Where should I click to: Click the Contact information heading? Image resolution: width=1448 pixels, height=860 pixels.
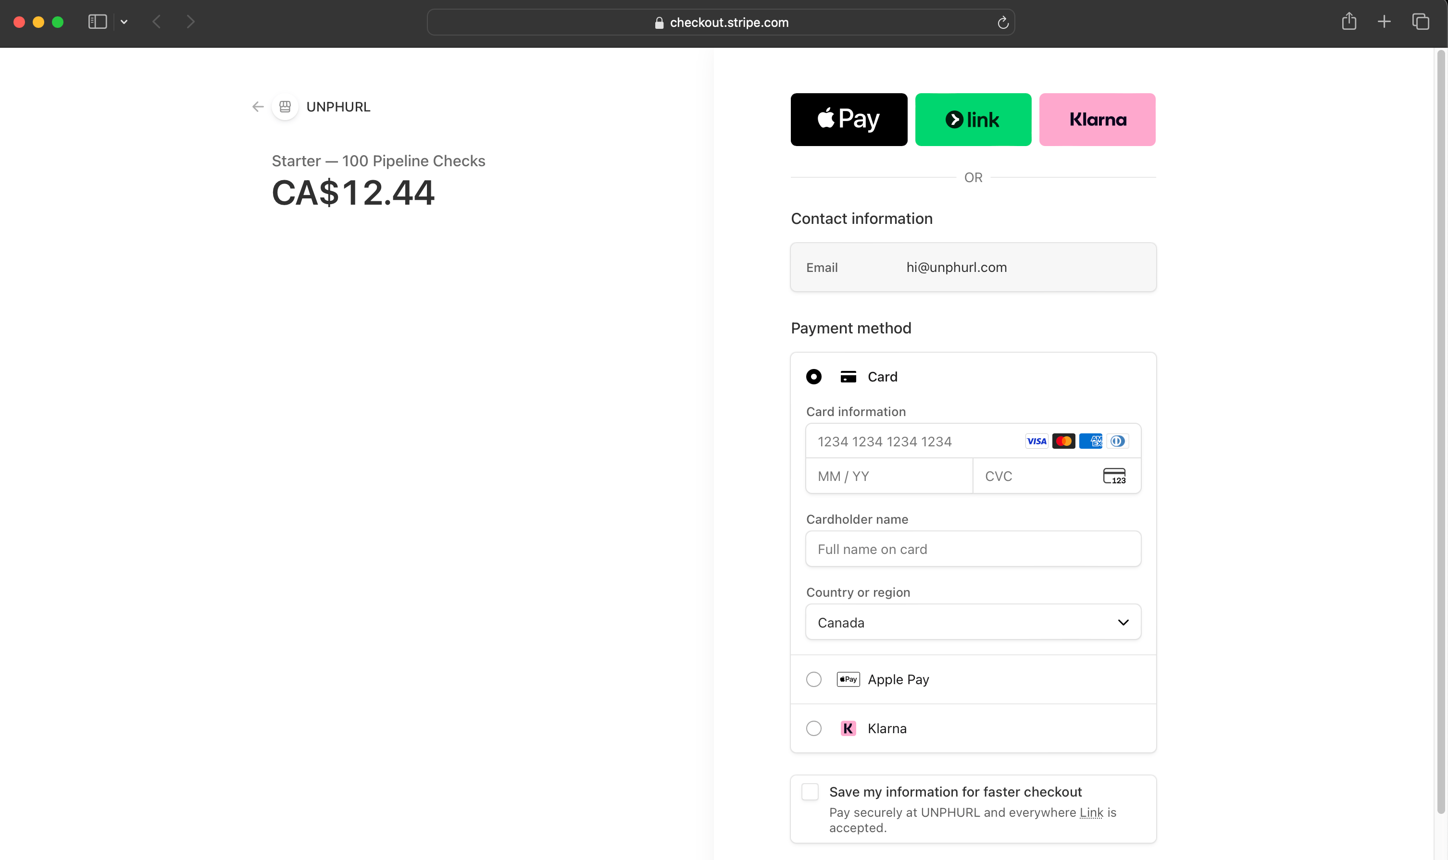(861, 219)
